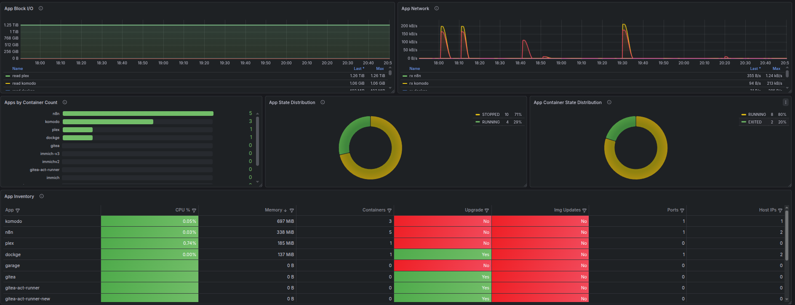Open the App Network info icon
The width and height of the screenshot is (795, 305).
point(437,8)
